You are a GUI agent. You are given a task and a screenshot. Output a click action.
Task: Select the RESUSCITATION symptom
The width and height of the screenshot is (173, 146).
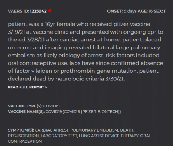click(24, 136)
